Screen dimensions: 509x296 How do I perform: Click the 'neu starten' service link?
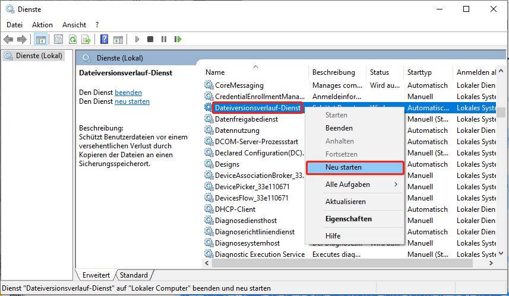(x=132, y=101)
